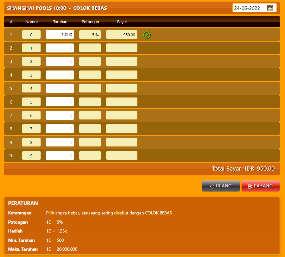
Task: Focus the Taruhan input for Nomor 3
Action: click(60, 75)
